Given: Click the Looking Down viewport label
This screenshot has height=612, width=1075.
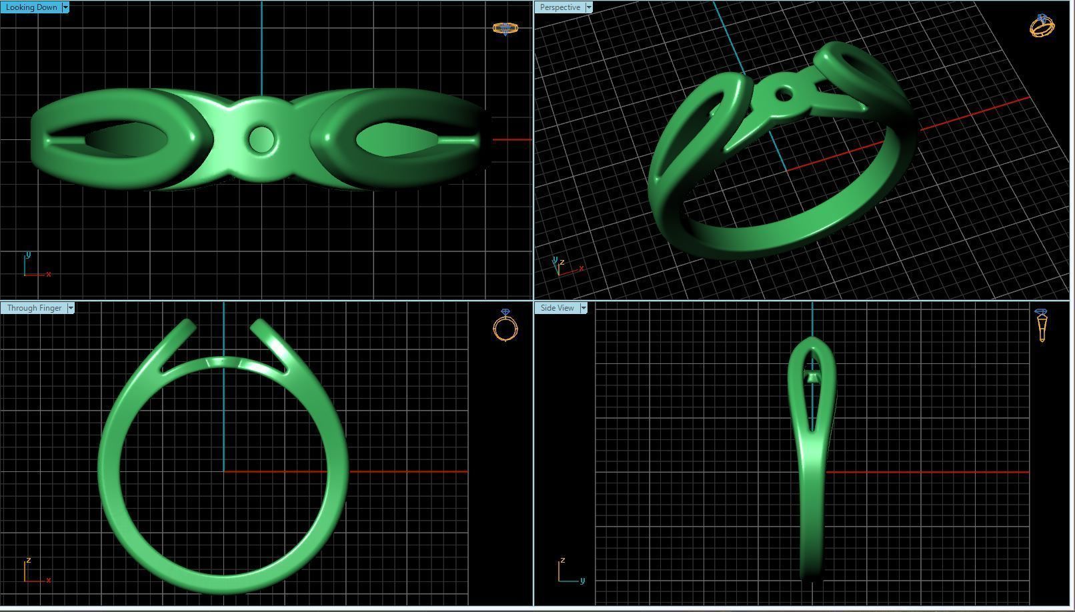Looking at the screenshot, I should (31, 7).
